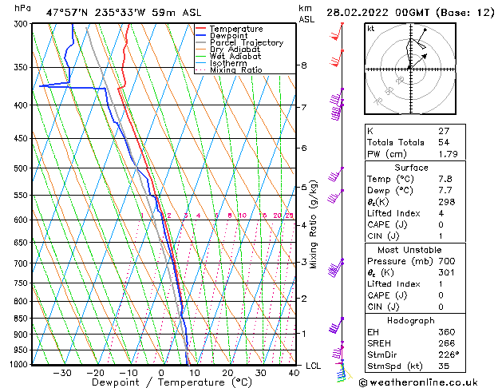Click the Most Unstable Lifted Index value 1
Viewport: 502px width, 388px height.
pyautogui.click(x=441, y=284)
